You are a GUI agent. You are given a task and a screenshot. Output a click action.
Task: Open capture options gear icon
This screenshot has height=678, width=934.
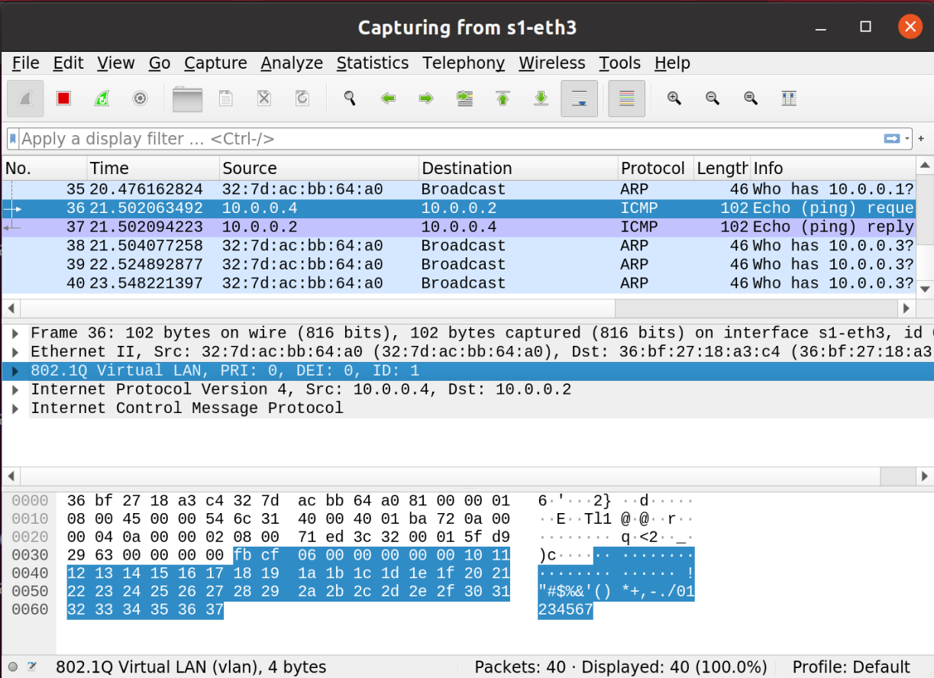(140, 98)
